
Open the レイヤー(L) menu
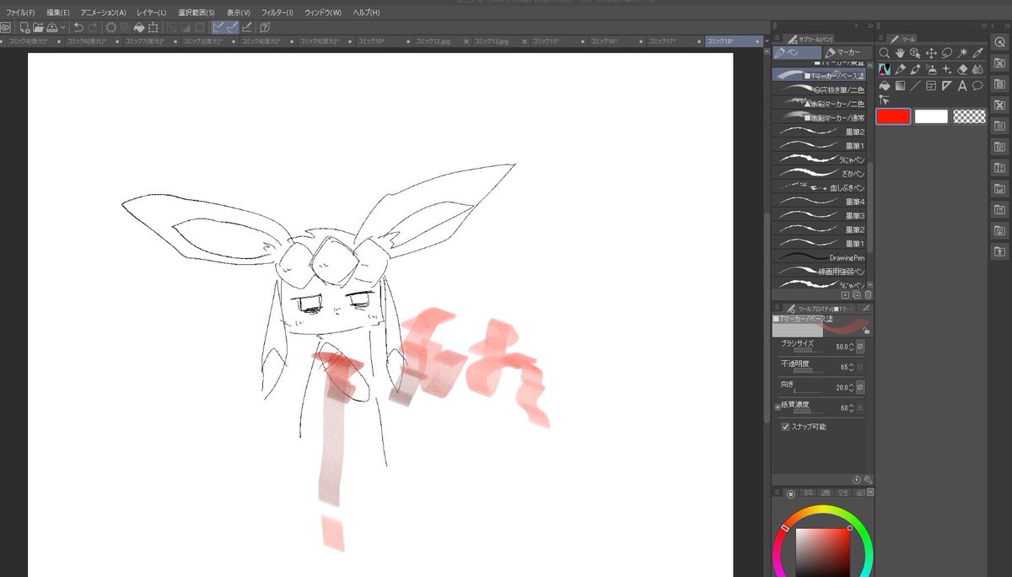click(x=151, y=13)
